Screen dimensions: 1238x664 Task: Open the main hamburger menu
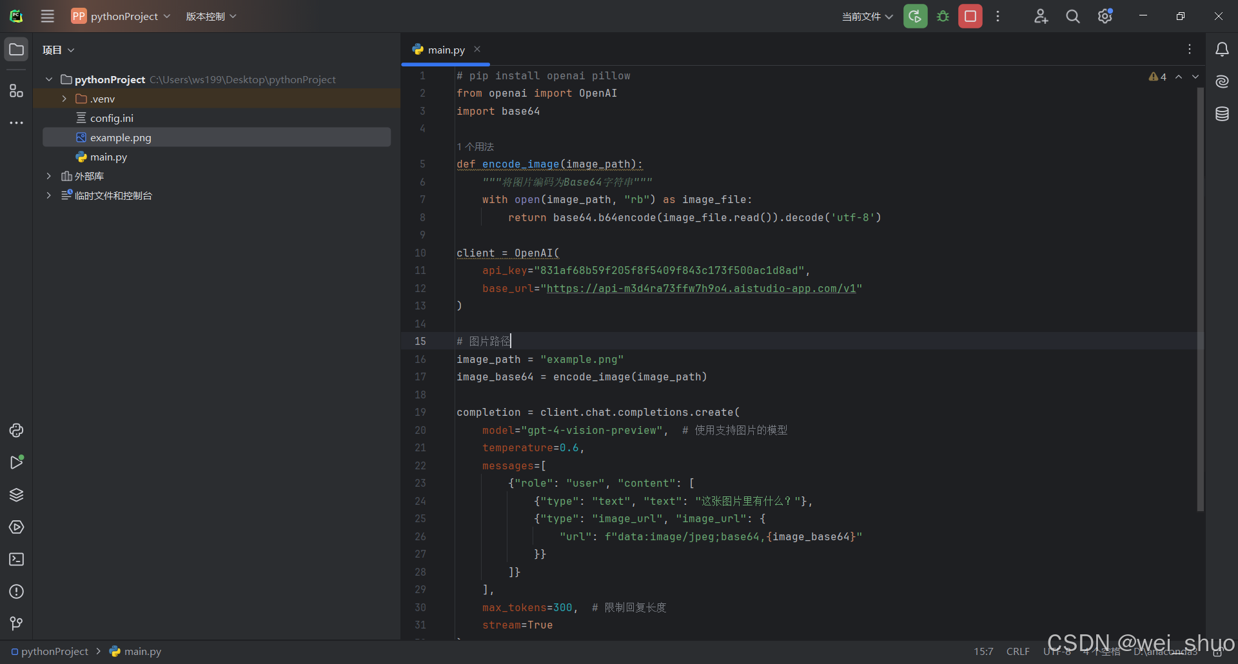[x=48, y=16]
